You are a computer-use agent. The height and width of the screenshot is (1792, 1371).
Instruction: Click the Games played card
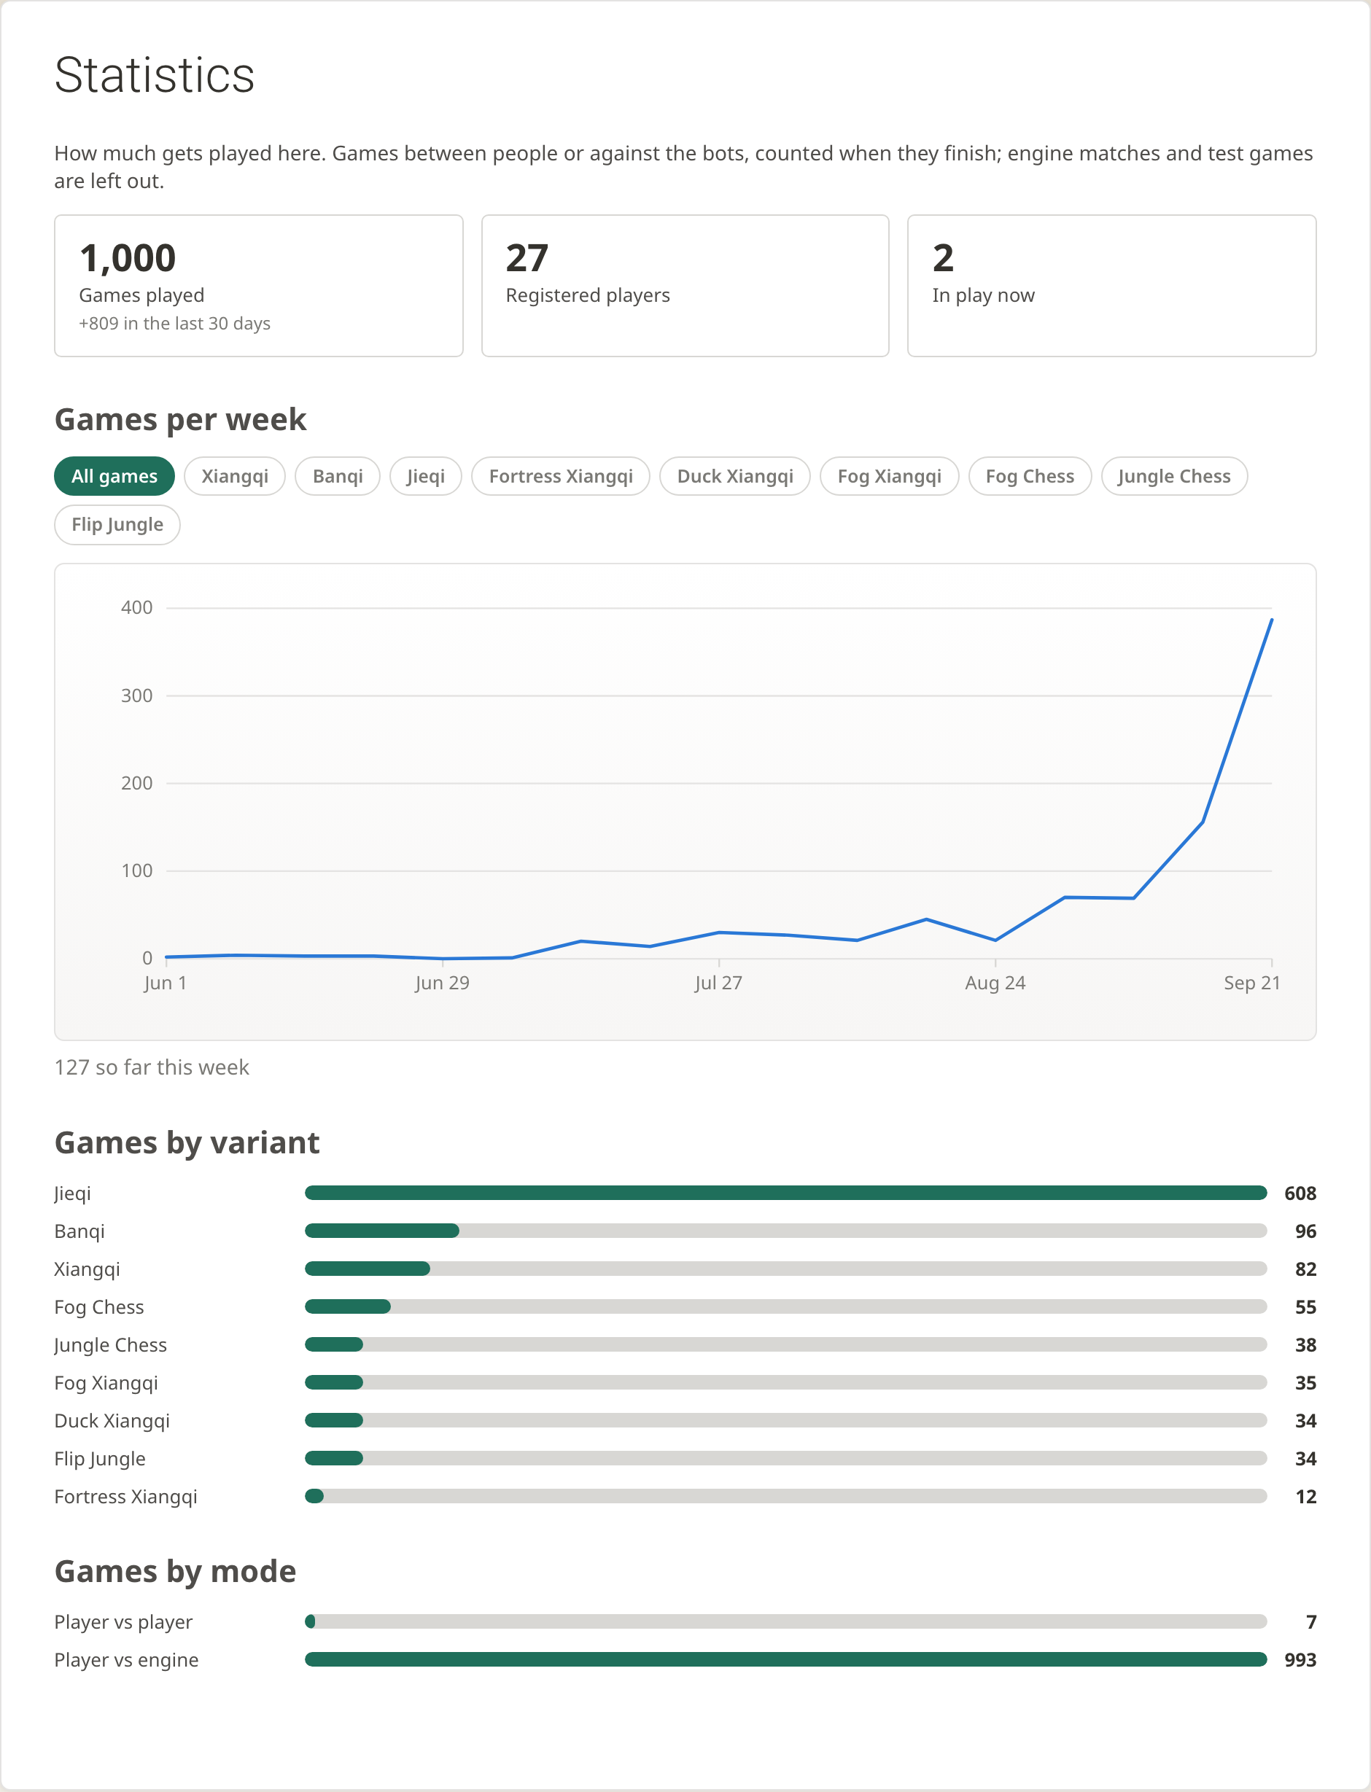(x=259, y=286)
